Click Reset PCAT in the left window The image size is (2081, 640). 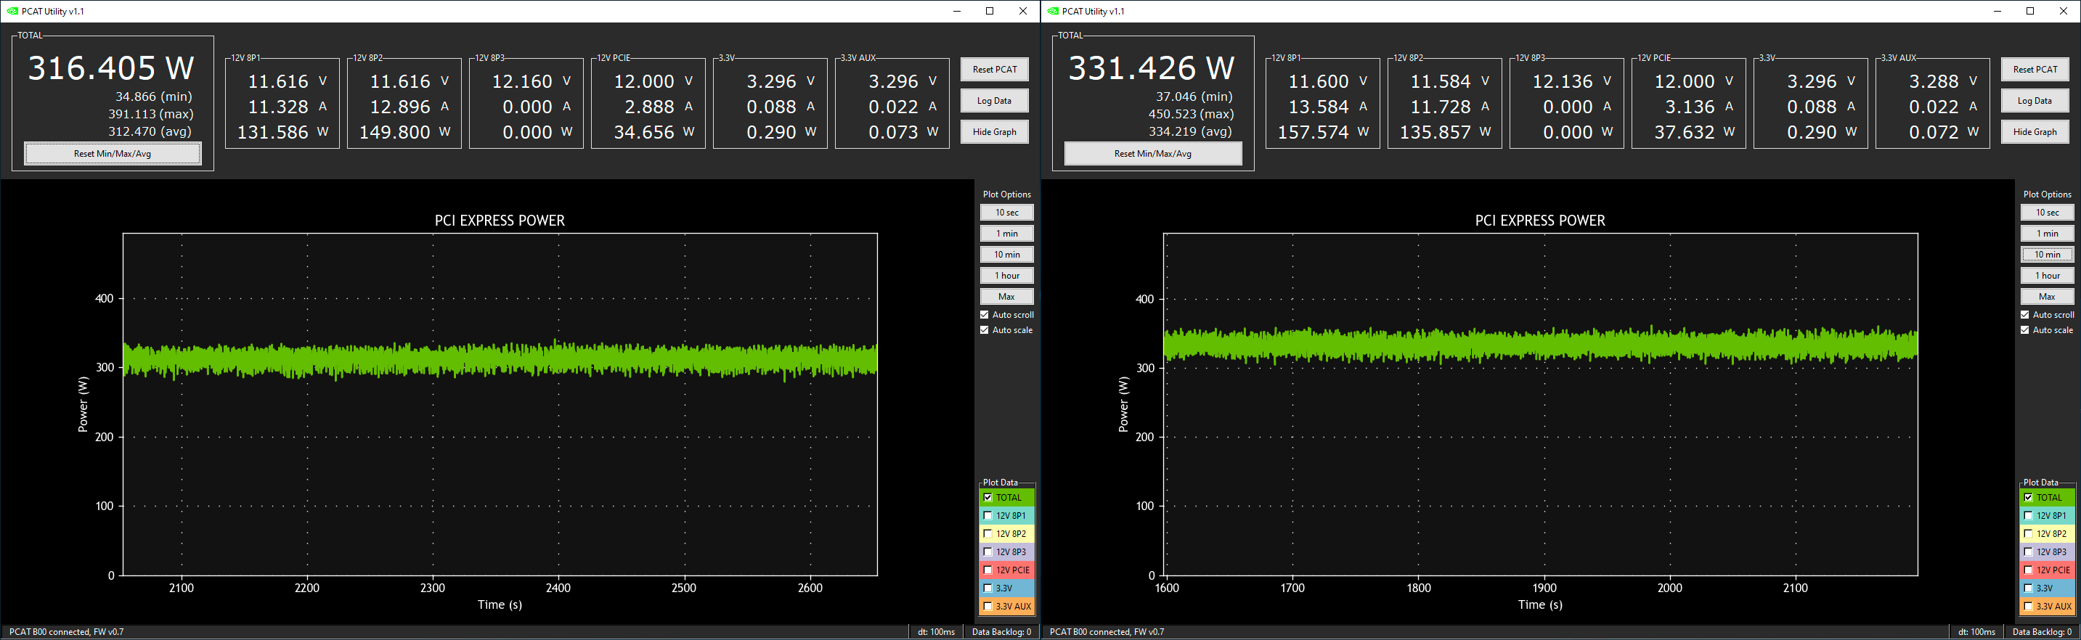click(x=995, y=70)
